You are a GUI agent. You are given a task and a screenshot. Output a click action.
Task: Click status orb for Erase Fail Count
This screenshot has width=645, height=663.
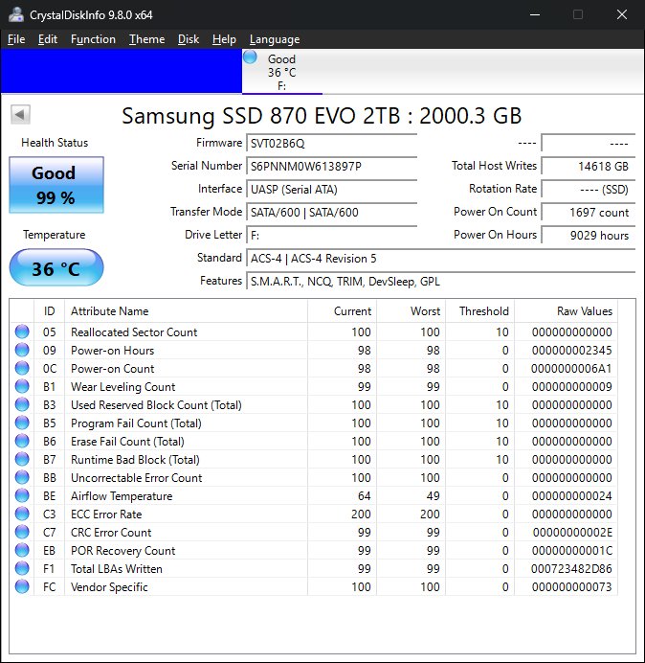tap(22, 441)
